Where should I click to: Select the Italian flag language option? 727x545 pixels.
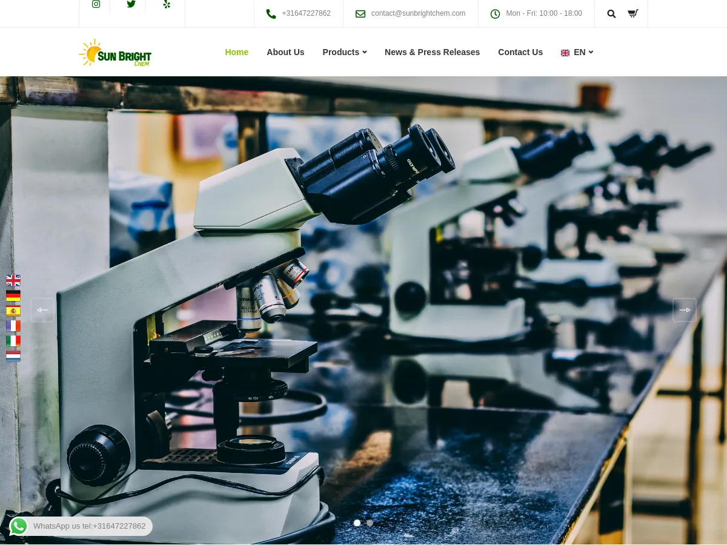tap(13, 340)
